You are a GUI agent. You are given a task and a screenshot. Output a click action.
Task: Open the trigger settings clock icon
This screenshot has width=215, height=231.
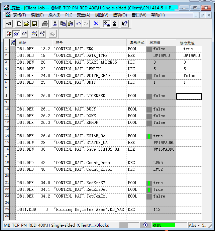[x=9, y=33]
